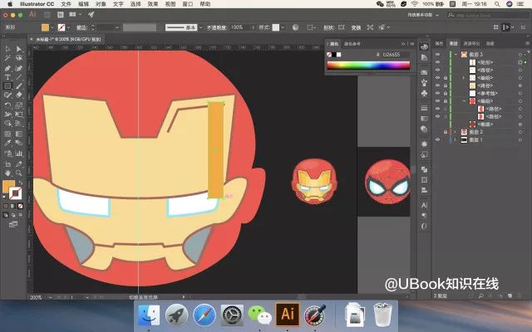This screenshot has width=532, height=332.
Task: Switch to the 属性 panel tab
Action: [x=439, y=43]
